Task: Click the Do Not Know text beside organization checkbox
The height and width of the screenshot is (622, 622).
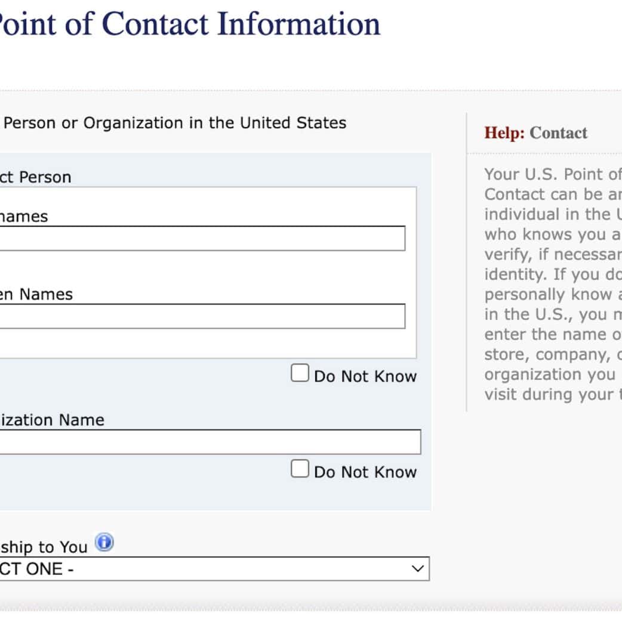Action: tap(365, 472)
